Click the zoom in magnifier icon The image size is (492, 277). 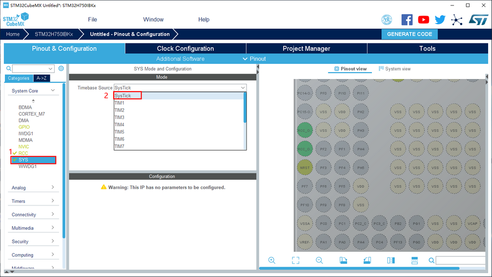[x=272, y=260]
